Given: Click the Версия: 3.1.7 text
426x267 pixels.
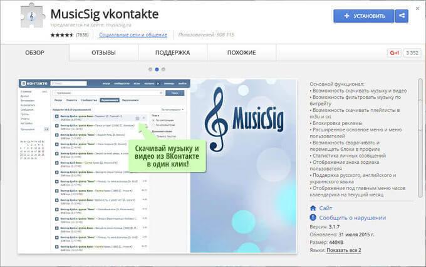Looking at the screenshot, I should [x=325, y=226].
